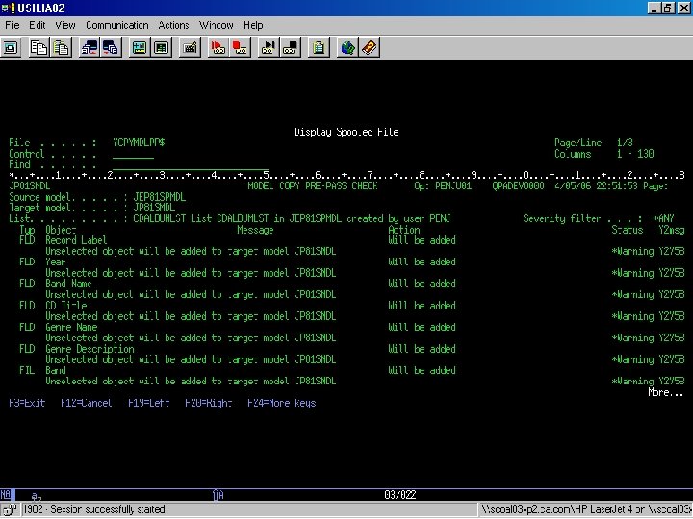Click the Help index question-mark icon
This screenshot has height=519, width=693.
coord(369,48)
